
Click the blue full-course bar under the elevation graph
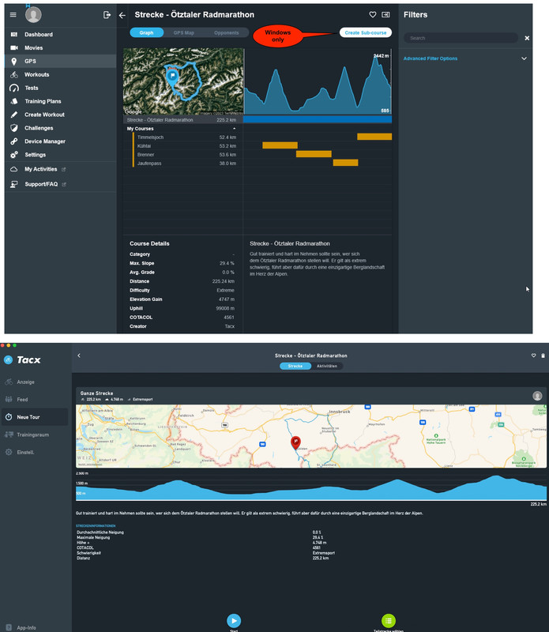tap(318, 119)
